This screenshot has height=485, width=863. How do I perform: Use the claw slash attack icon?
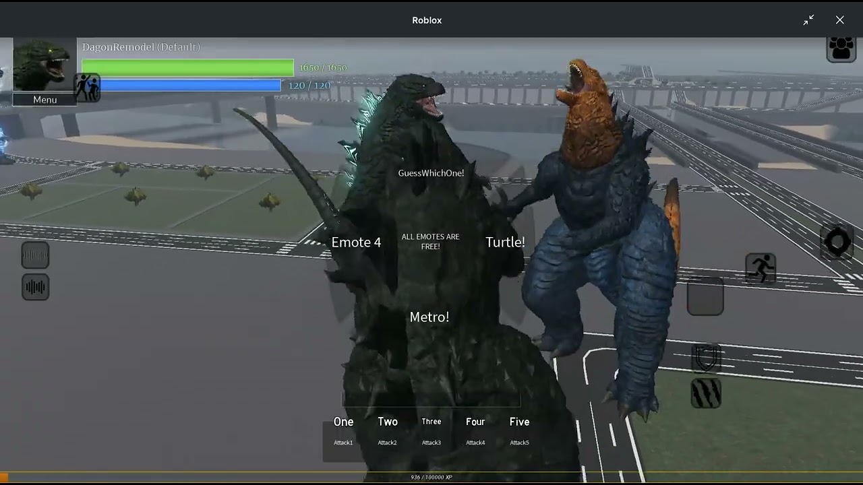pos(706,393)
